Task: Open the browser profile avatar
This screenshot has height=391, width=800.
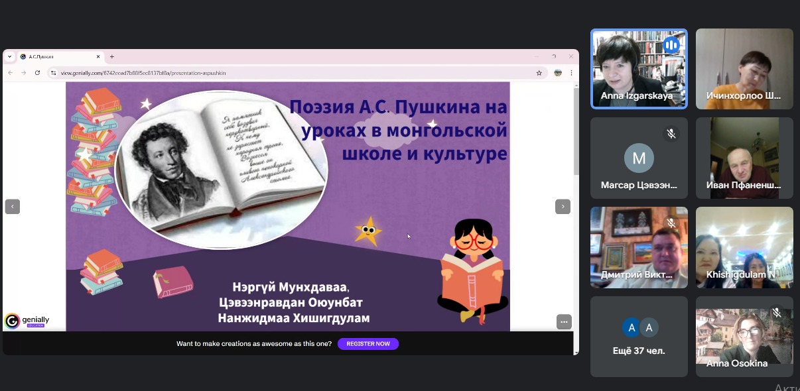Action: click(559, 73)
